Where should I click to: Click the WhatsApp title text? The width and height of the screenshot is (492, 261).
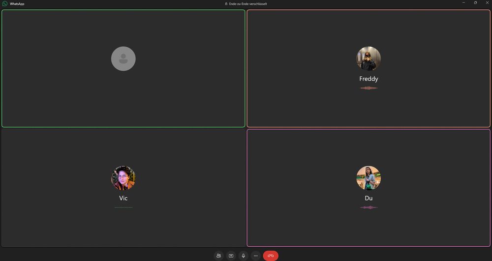coord(17,4)
